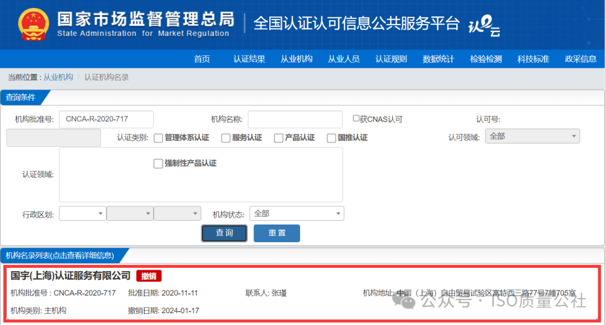This screenshot has width=606, height=325.
Task: Open the 认可领域 dropdown showing 全部
Action: click(532, 136)
